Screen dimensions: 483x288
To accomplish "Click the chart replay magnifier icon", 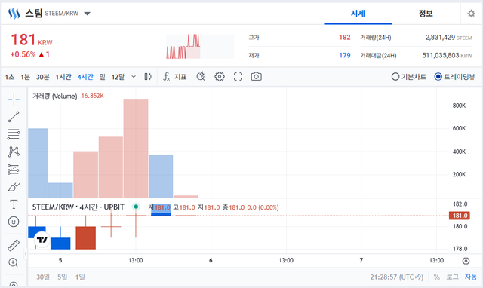I will coord(201,76).
